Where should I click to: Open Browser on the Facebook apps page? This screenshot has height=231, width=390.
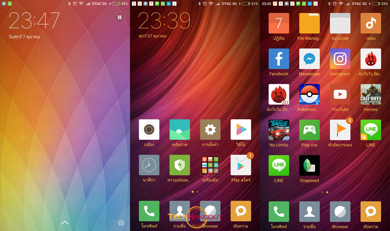(340, 212)
